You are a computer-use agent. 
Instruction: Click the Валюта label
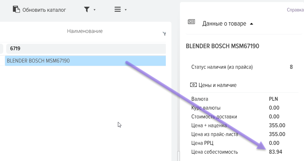200,99
